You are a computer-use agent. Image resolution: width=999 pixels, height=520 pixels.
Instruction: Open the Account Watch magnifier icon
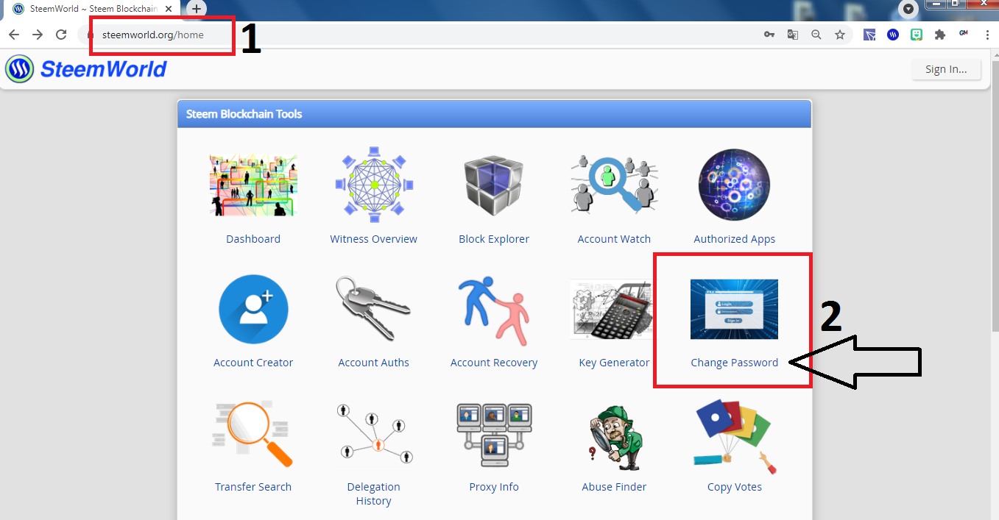click(614, 185)
